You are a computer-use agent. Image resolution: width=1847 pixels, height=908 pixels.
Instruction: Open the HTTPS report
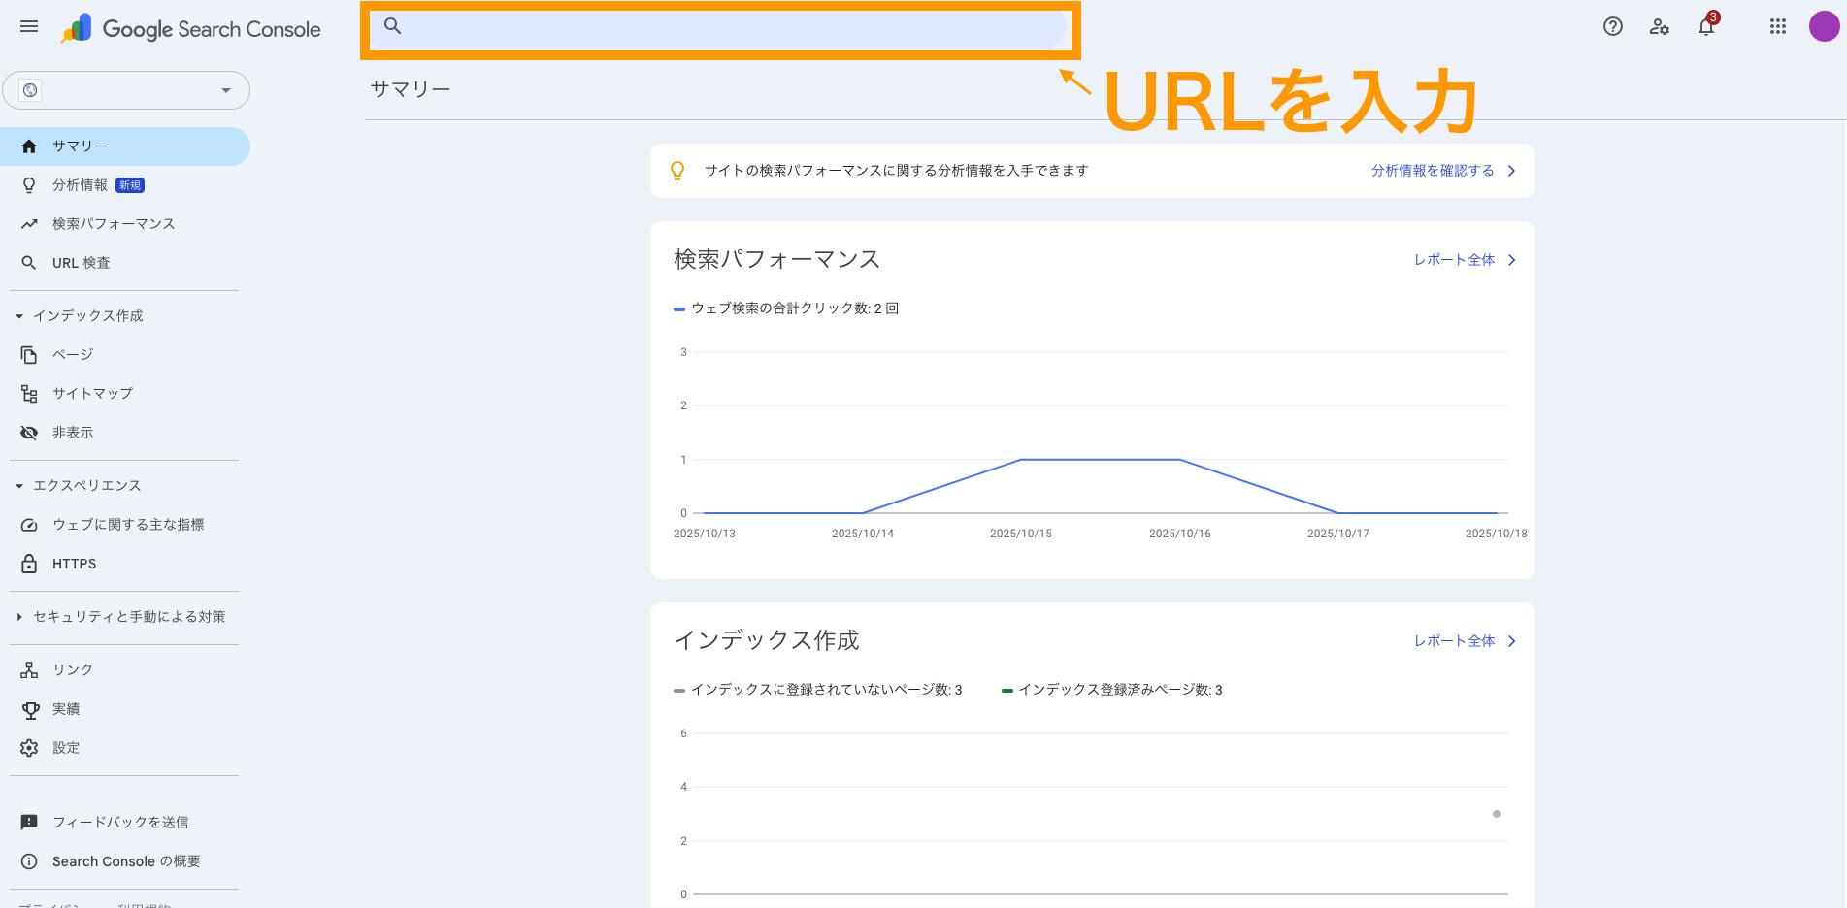125,564
